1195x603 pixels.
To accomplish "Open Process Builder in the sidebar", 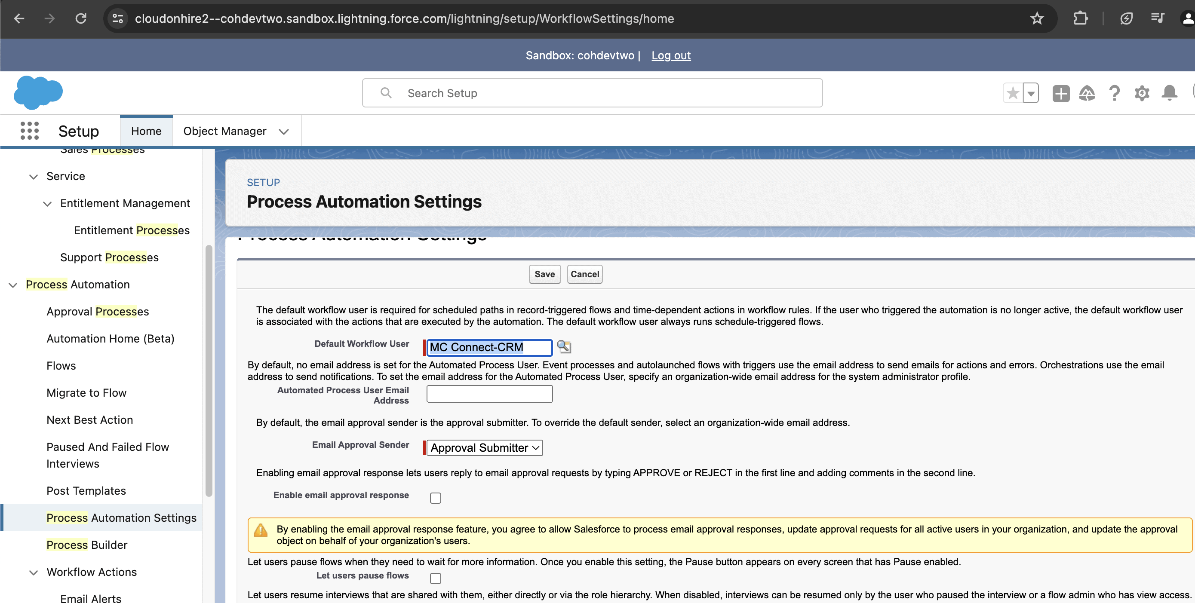I will pos(87,545).
